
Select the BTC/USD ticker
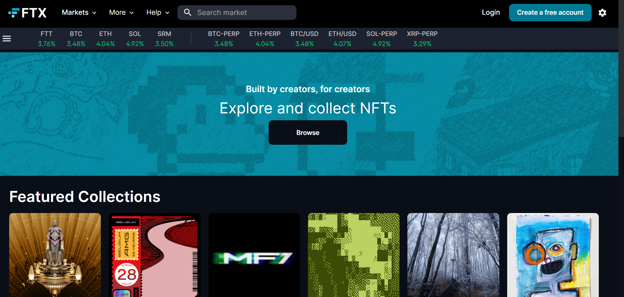tap(304, 38)
